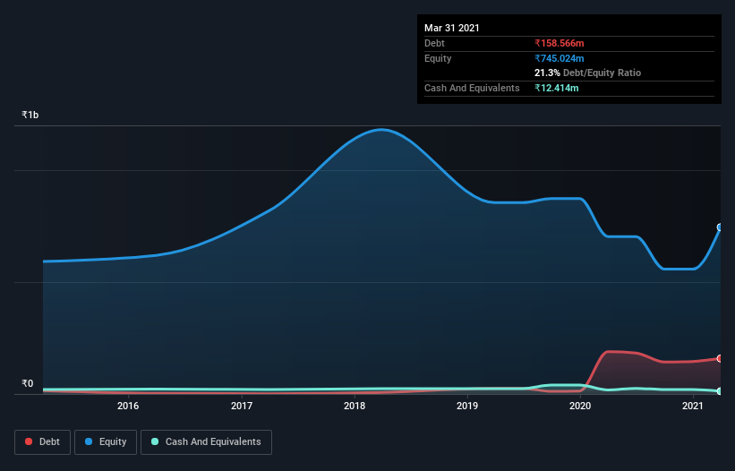Select the Equity data point marker at chart end

coord(720,227)
